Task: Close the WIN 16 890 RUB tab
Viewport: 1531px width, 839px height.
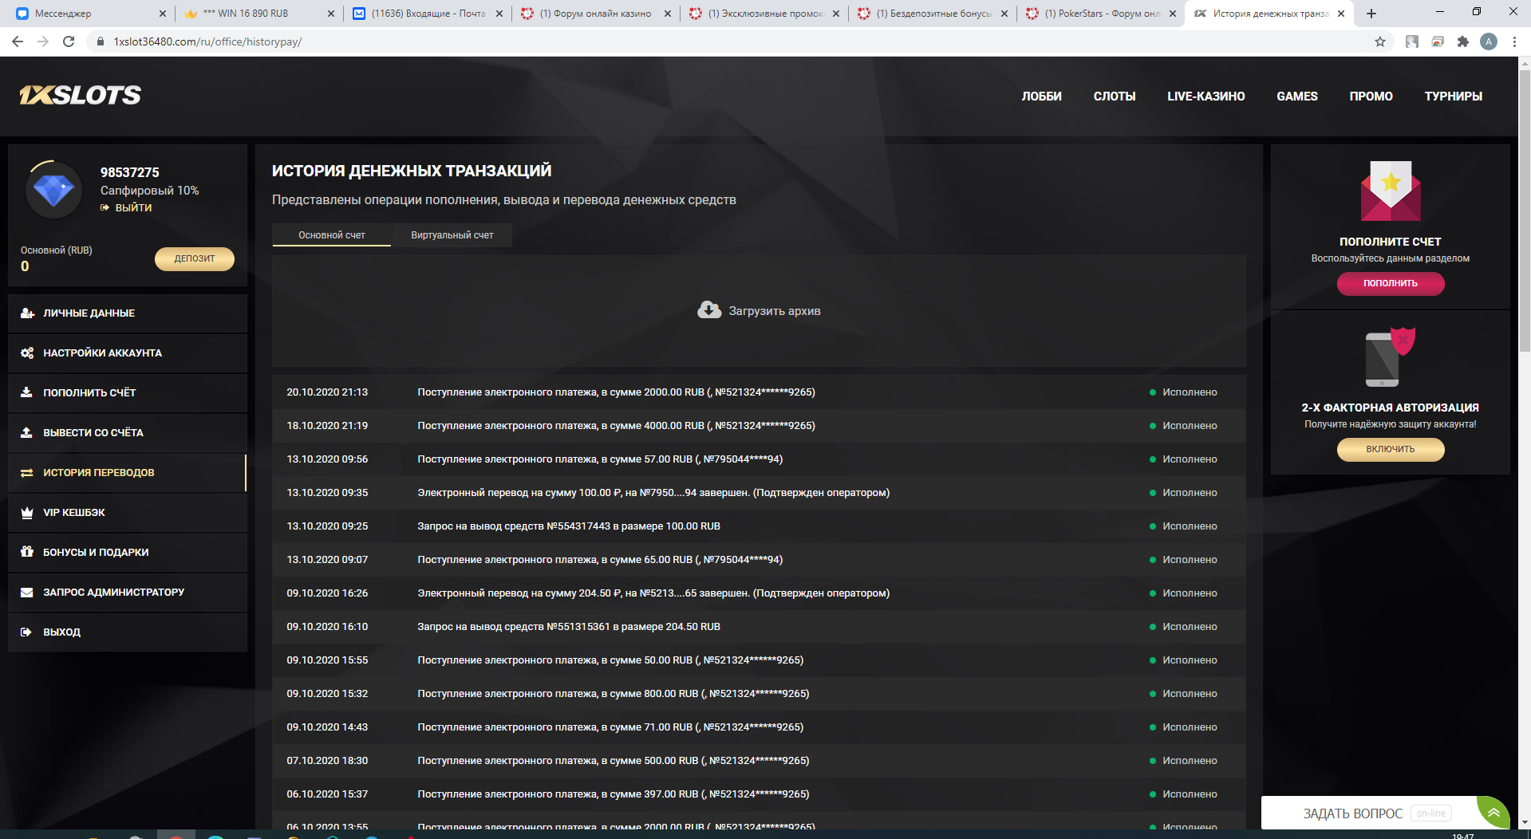Action: (331, 14)
